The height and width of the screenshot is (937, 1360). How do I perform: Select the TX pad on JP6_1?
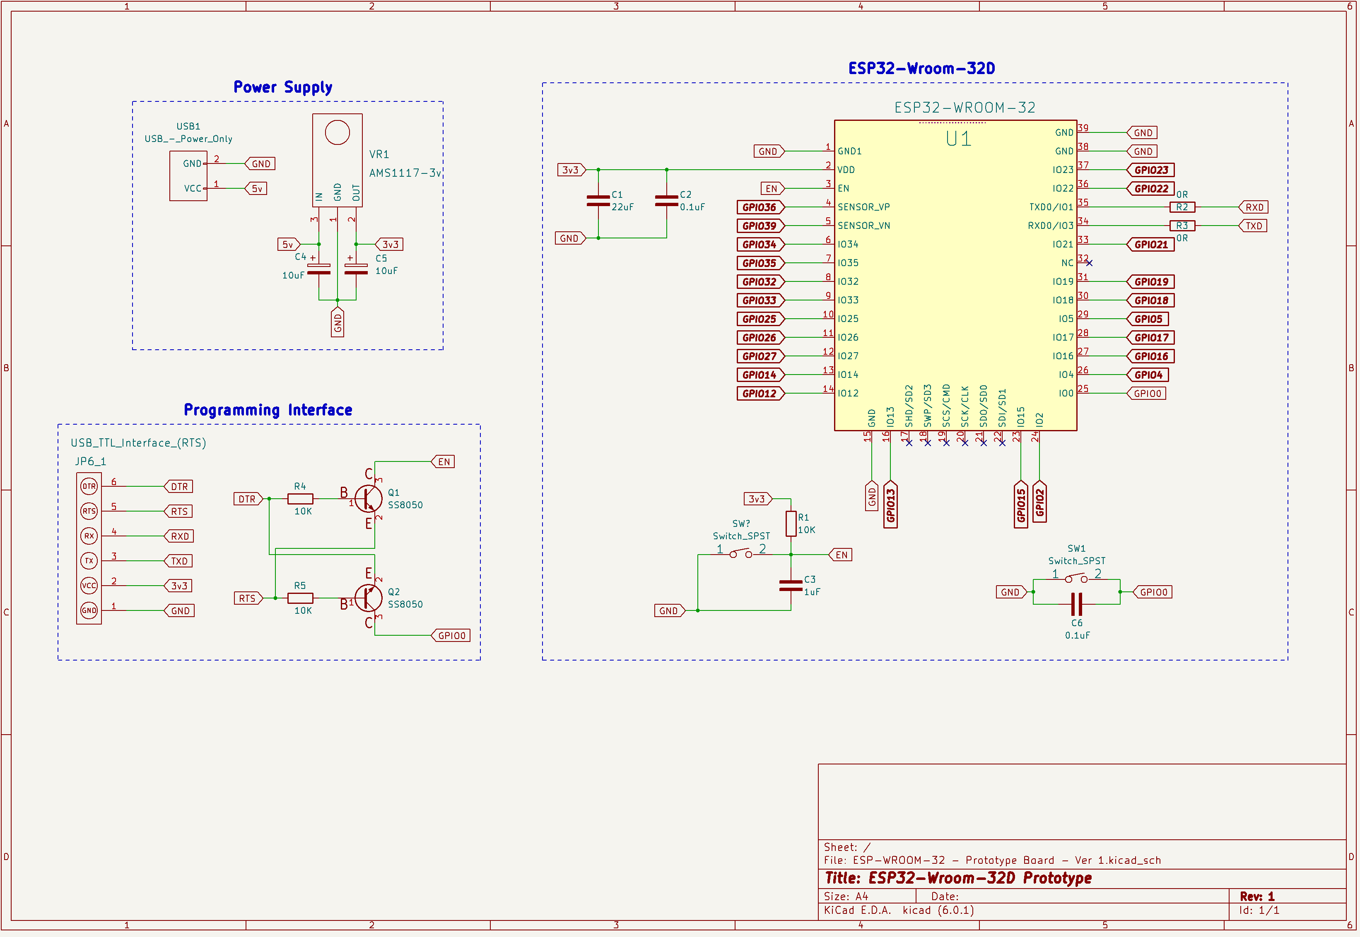point(89,561)
